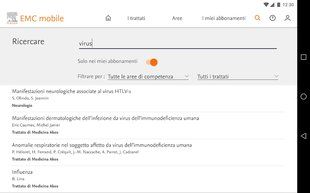The width and height of the screenshot is (310, 193).
Task: Open the Aree menu
Action: (177, 18)
